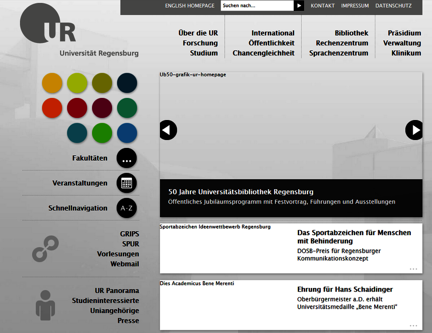Image resolution: width=432 pixels, height=333 pixels.
Task: Click the Suchen nach search field
Action: 256,6
